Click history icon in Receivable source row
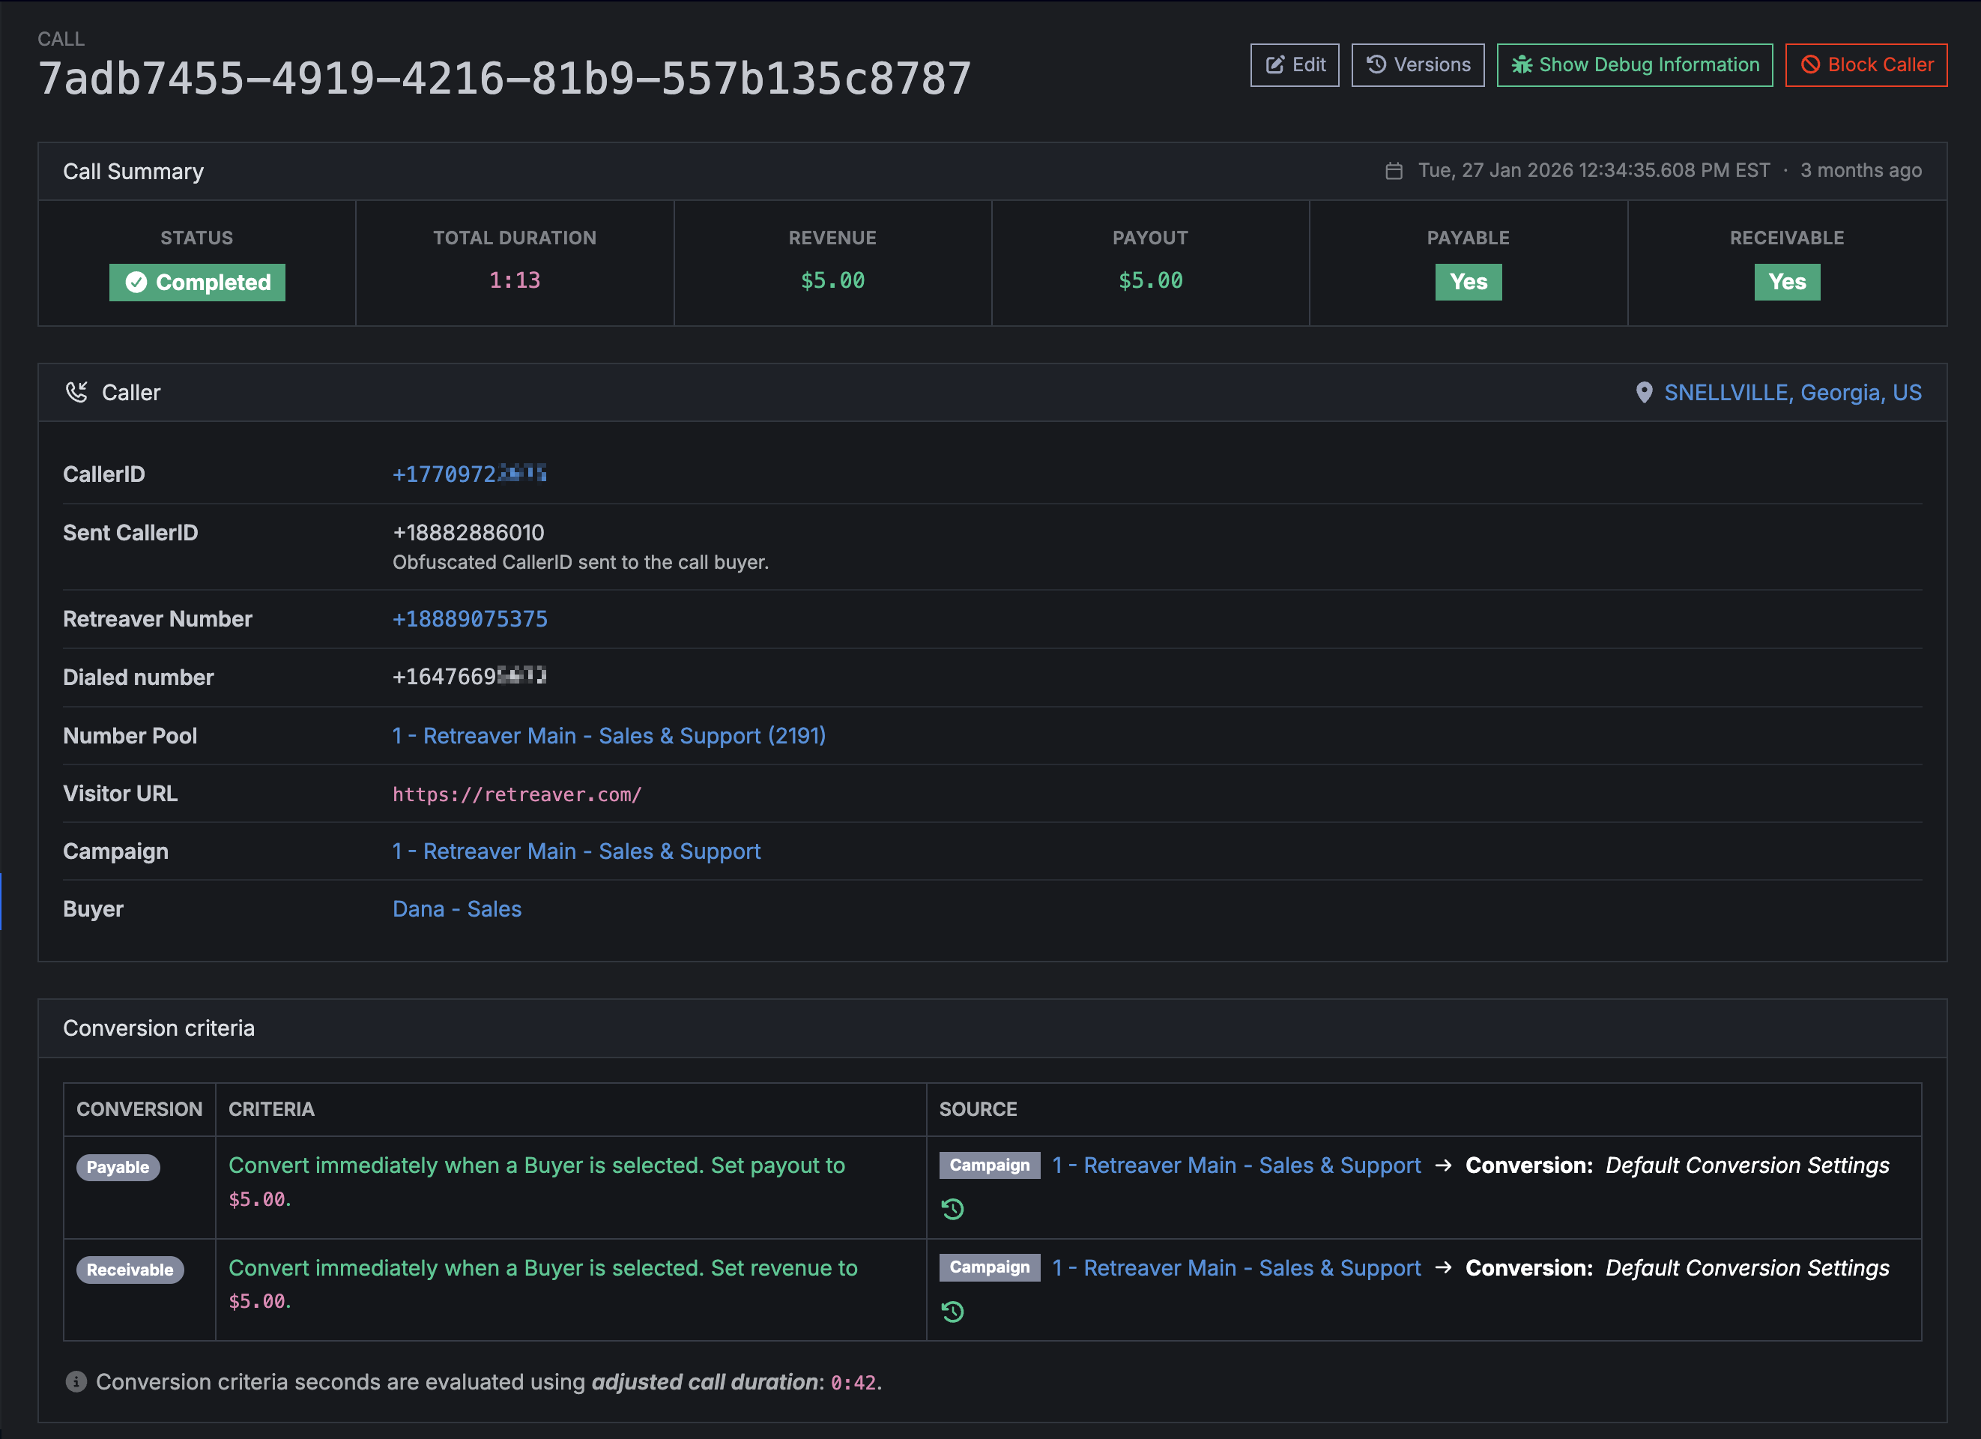Image resolution: width=1981 pixels, height=1439 pixels. click(952, 1312)
